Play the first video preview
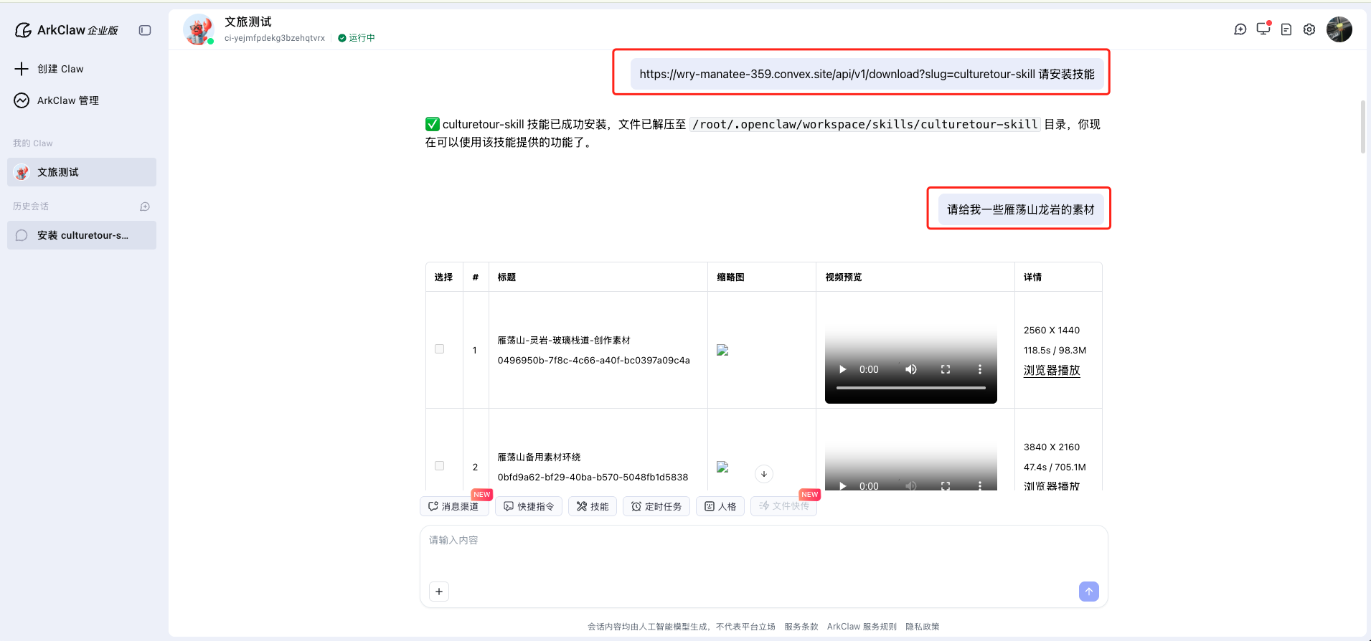The width and height of the screenshot is (1371, 641). click(x=843, y=369)
